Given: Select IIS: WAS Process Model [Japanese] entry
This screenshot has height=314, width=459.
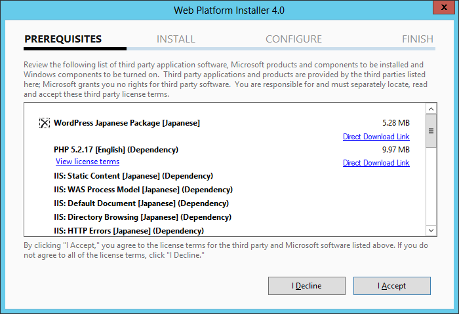Looking at the screenshot, I should coord(143,190).
